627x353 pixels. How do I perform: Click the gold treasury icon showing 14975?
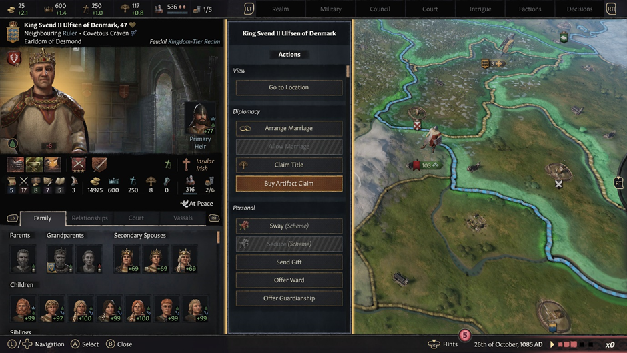pos(95,181)
